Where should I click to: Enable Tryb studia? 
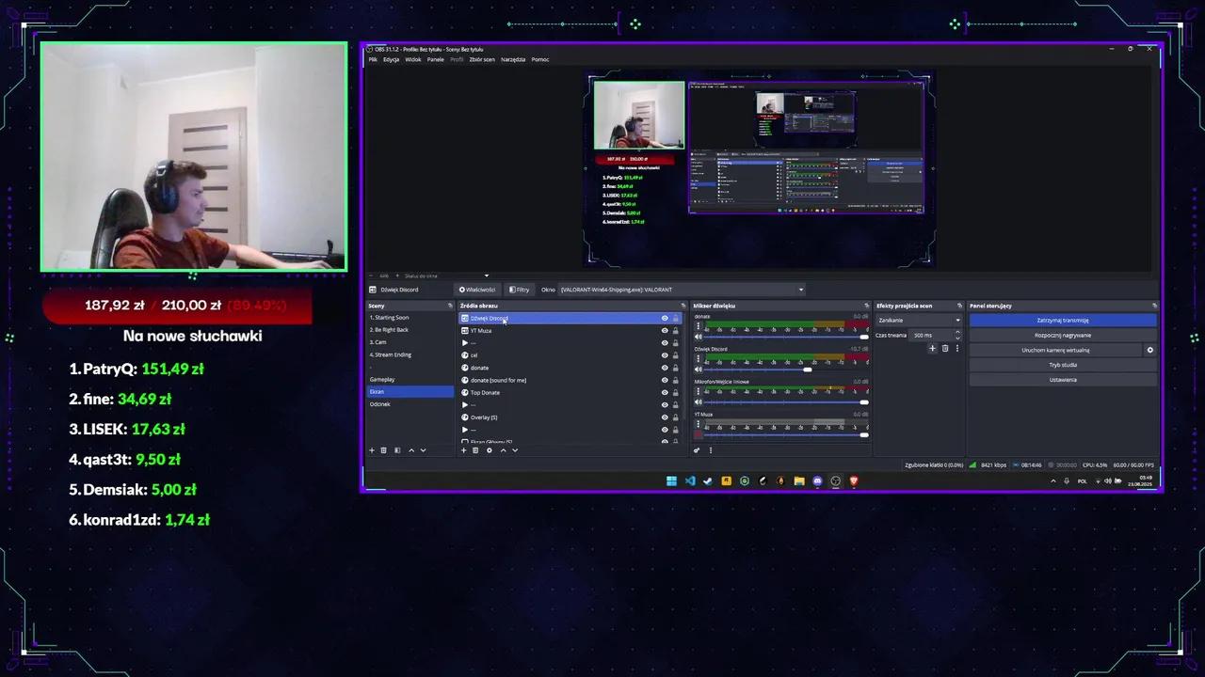(x=1063, y=365)
